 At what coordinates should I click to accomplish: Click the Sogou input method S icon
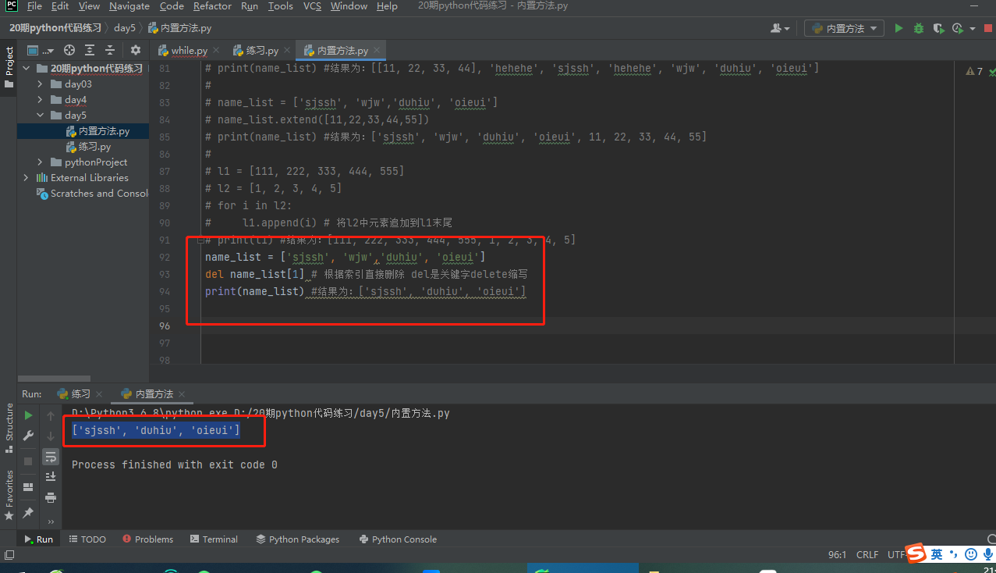pyautogui.click(x=916, y=553)
